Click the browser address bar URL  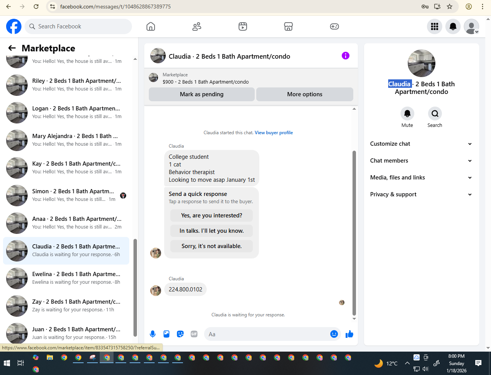tap(115, 7)
